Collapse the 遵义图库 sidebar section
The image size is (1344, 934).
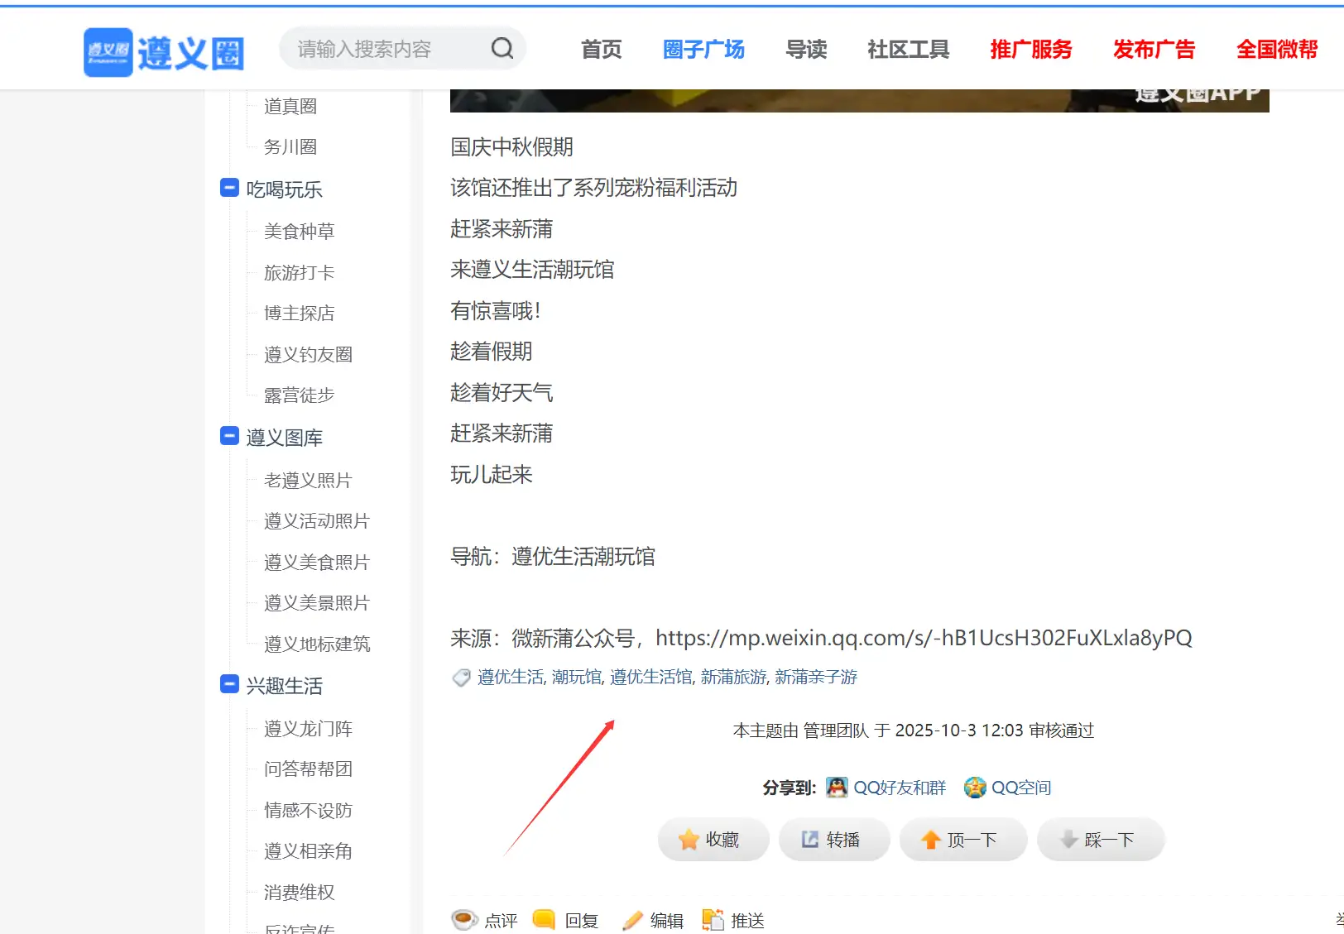229,436
